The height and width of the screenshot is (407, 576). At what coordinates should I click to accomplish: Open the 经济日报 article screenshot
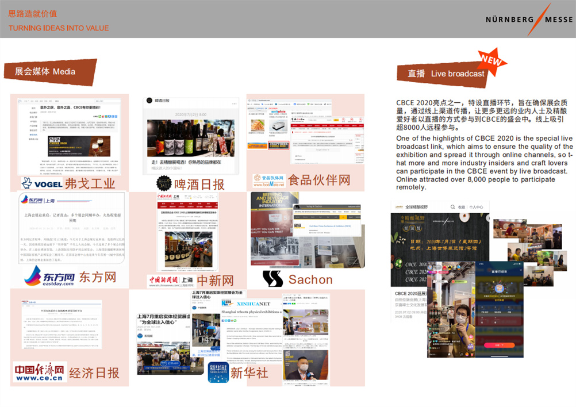[62, 324]
